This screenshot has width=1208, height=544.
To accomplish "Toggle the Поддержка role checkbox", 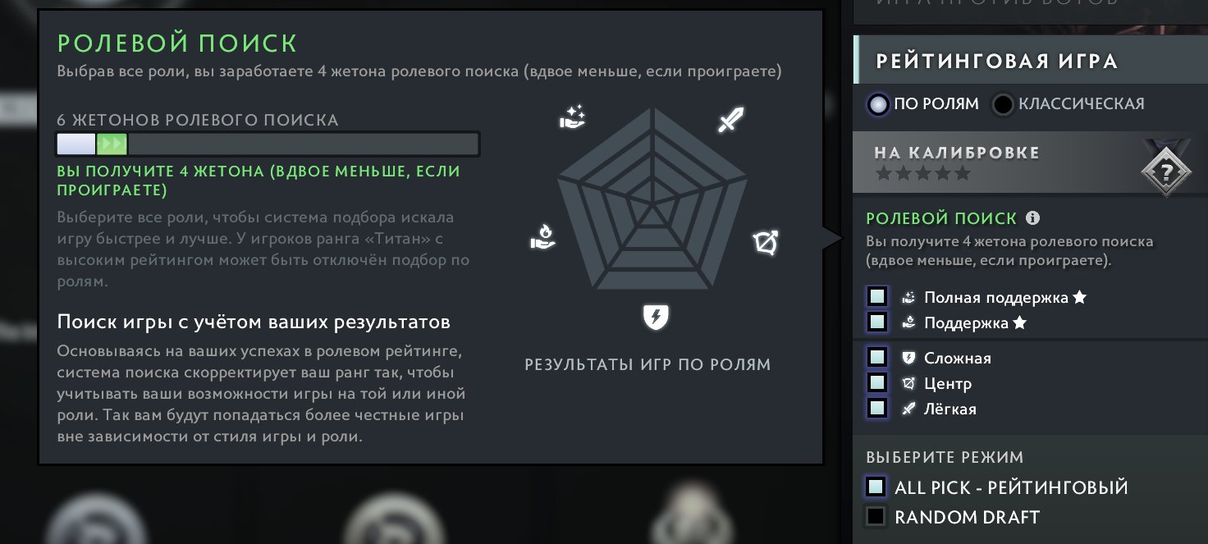I will coord(877,322).
